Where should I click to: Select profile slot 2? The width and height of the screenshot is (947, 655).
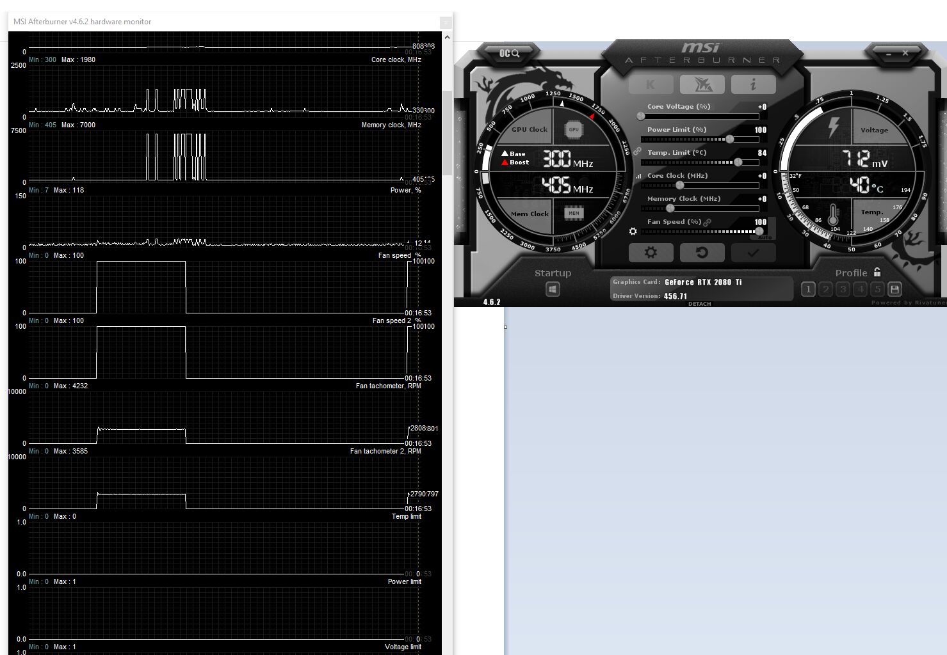pyautogui.click(x=825, y=289)
